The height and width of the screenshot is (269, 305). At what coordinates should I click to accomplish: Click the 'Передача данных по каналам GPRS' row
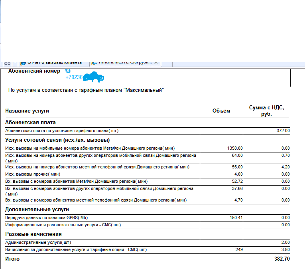(46, 218)
